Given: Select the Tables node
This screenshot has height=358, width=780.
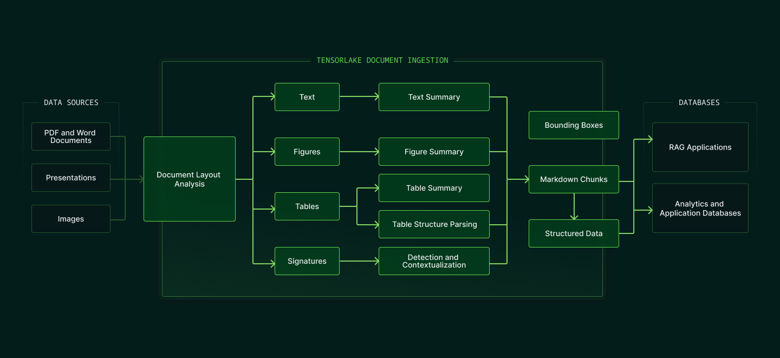Looking at the screenshot, I should [x=307, y=206].
